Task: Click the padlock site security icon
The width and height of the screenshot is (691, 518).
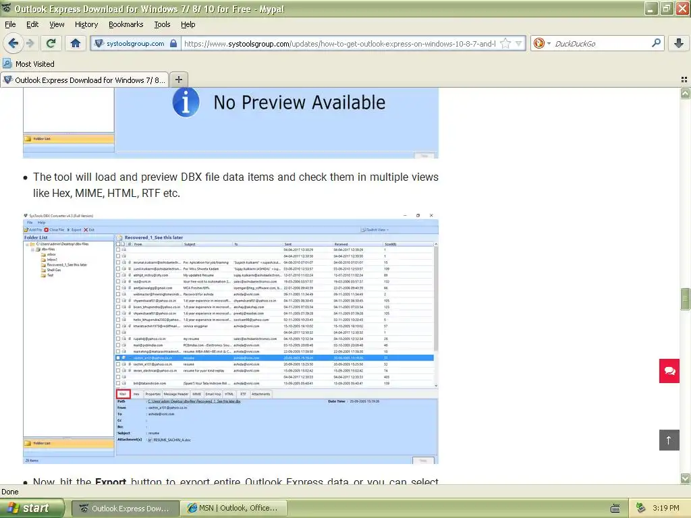Action: click(173, 44)
